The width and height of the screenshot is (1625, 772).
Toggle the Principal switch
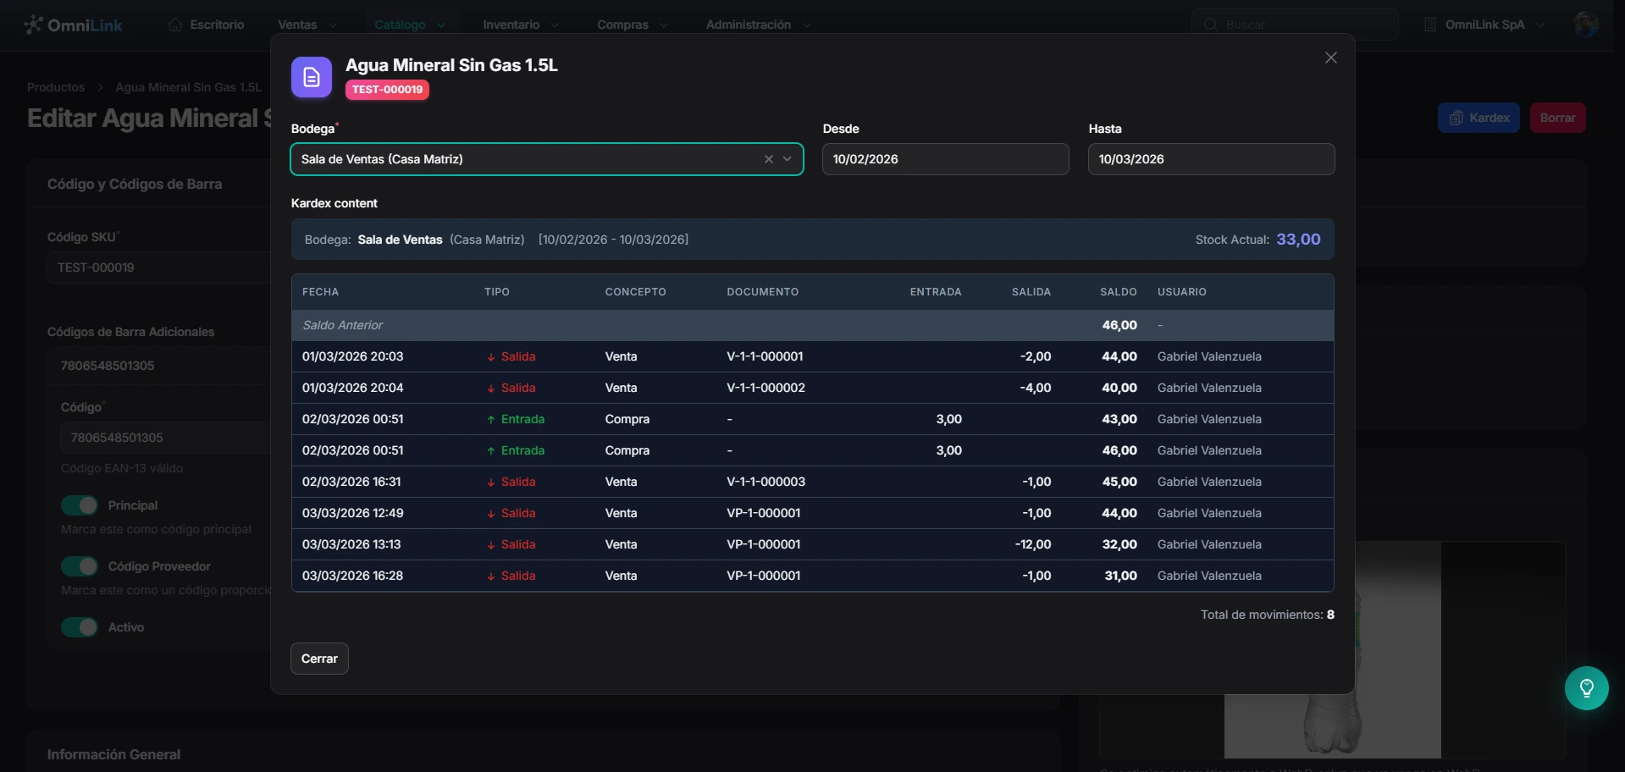pos(80,505)
